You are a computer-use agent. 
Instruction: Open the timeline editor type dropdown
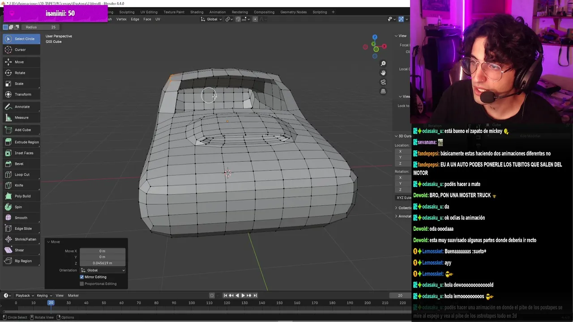[7, 295]
